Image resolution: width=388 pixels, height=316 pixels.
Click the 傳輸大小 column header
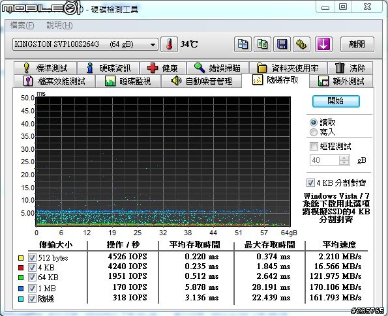coord(55,245)
